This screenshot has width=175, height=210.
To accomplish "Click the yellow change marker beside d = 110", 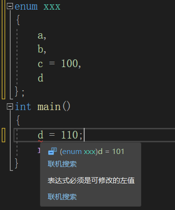I will [x=3, y=135].
